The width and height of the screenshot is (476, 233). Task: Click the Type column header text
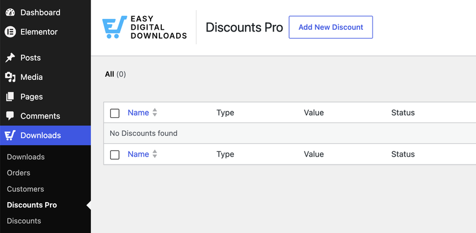tap(226, 113)
